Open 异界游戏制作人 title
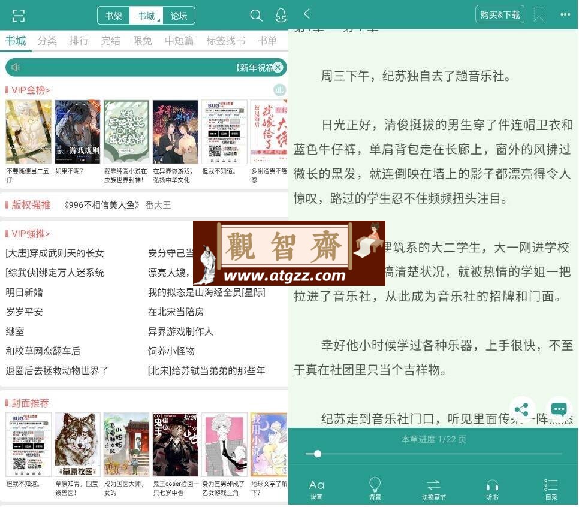This screenshot has height=507, width=579. pyautogui.click(x=180, y=331)
